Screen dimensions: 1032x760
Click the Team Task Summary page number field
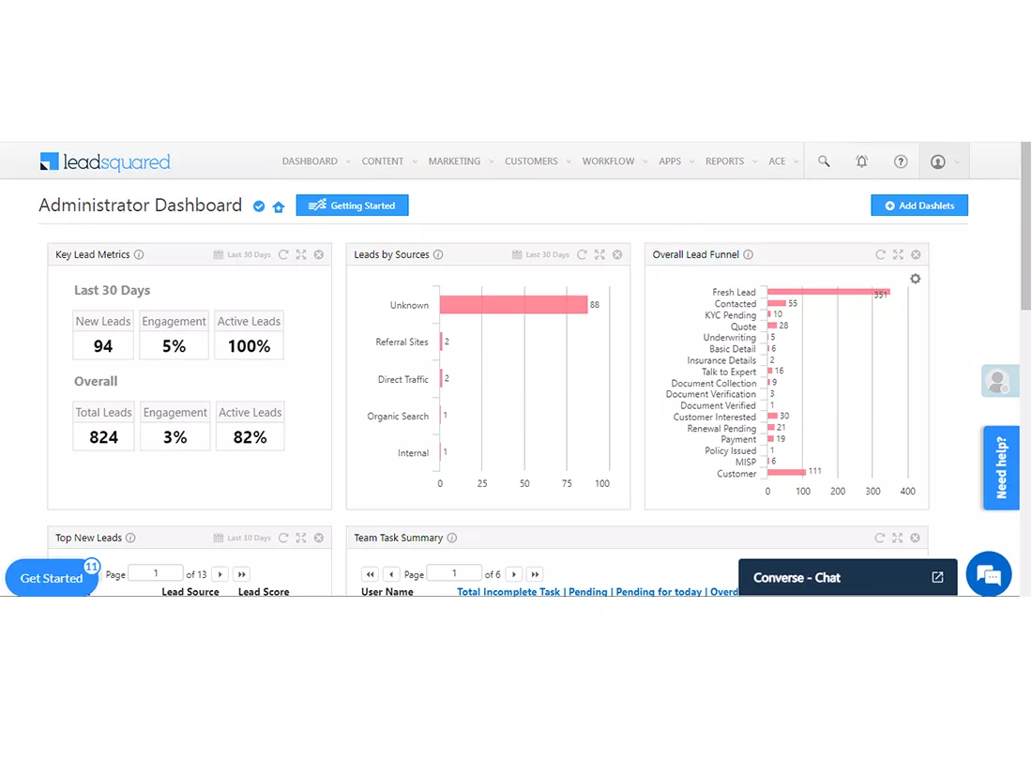[x=453, y=574]
